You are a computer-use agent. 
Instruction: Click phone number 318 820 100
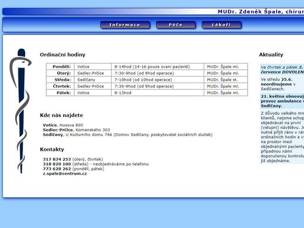(57, 164)
